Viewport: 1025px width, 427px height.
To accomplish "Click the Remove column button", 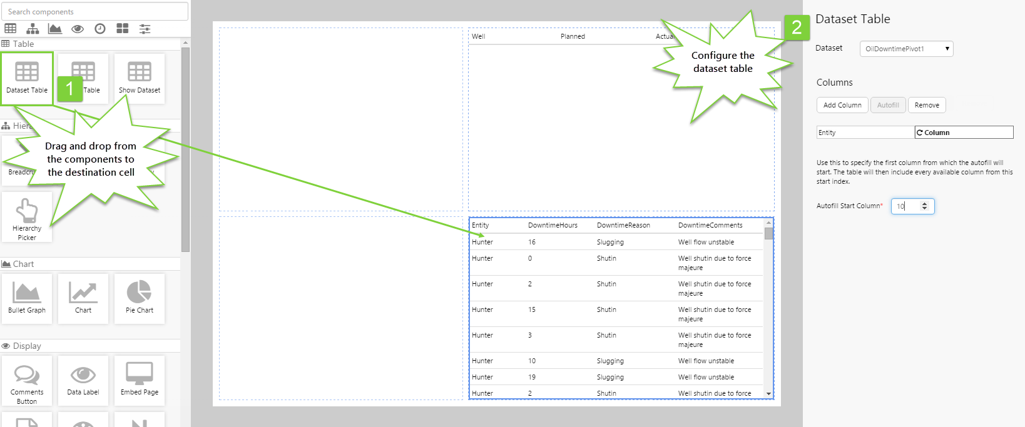I will tap(926, 105).
